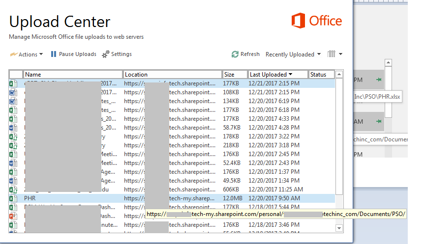Click Excel icon of the 12/20/2017 1:37 PM row
The image size is (425, 244).
coord(13,172)
